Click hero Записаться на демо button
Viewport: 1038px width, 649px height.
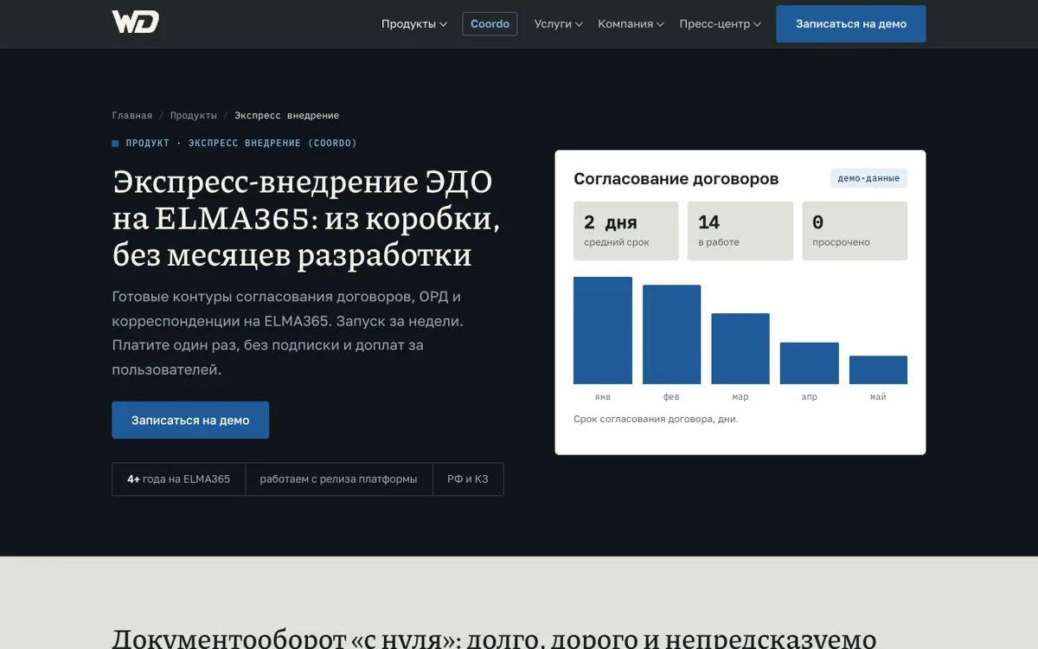(190, 420)
